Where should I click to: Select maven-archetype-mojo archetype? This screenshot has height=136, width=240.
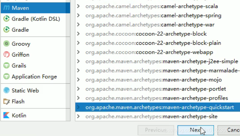click(154, 79)
